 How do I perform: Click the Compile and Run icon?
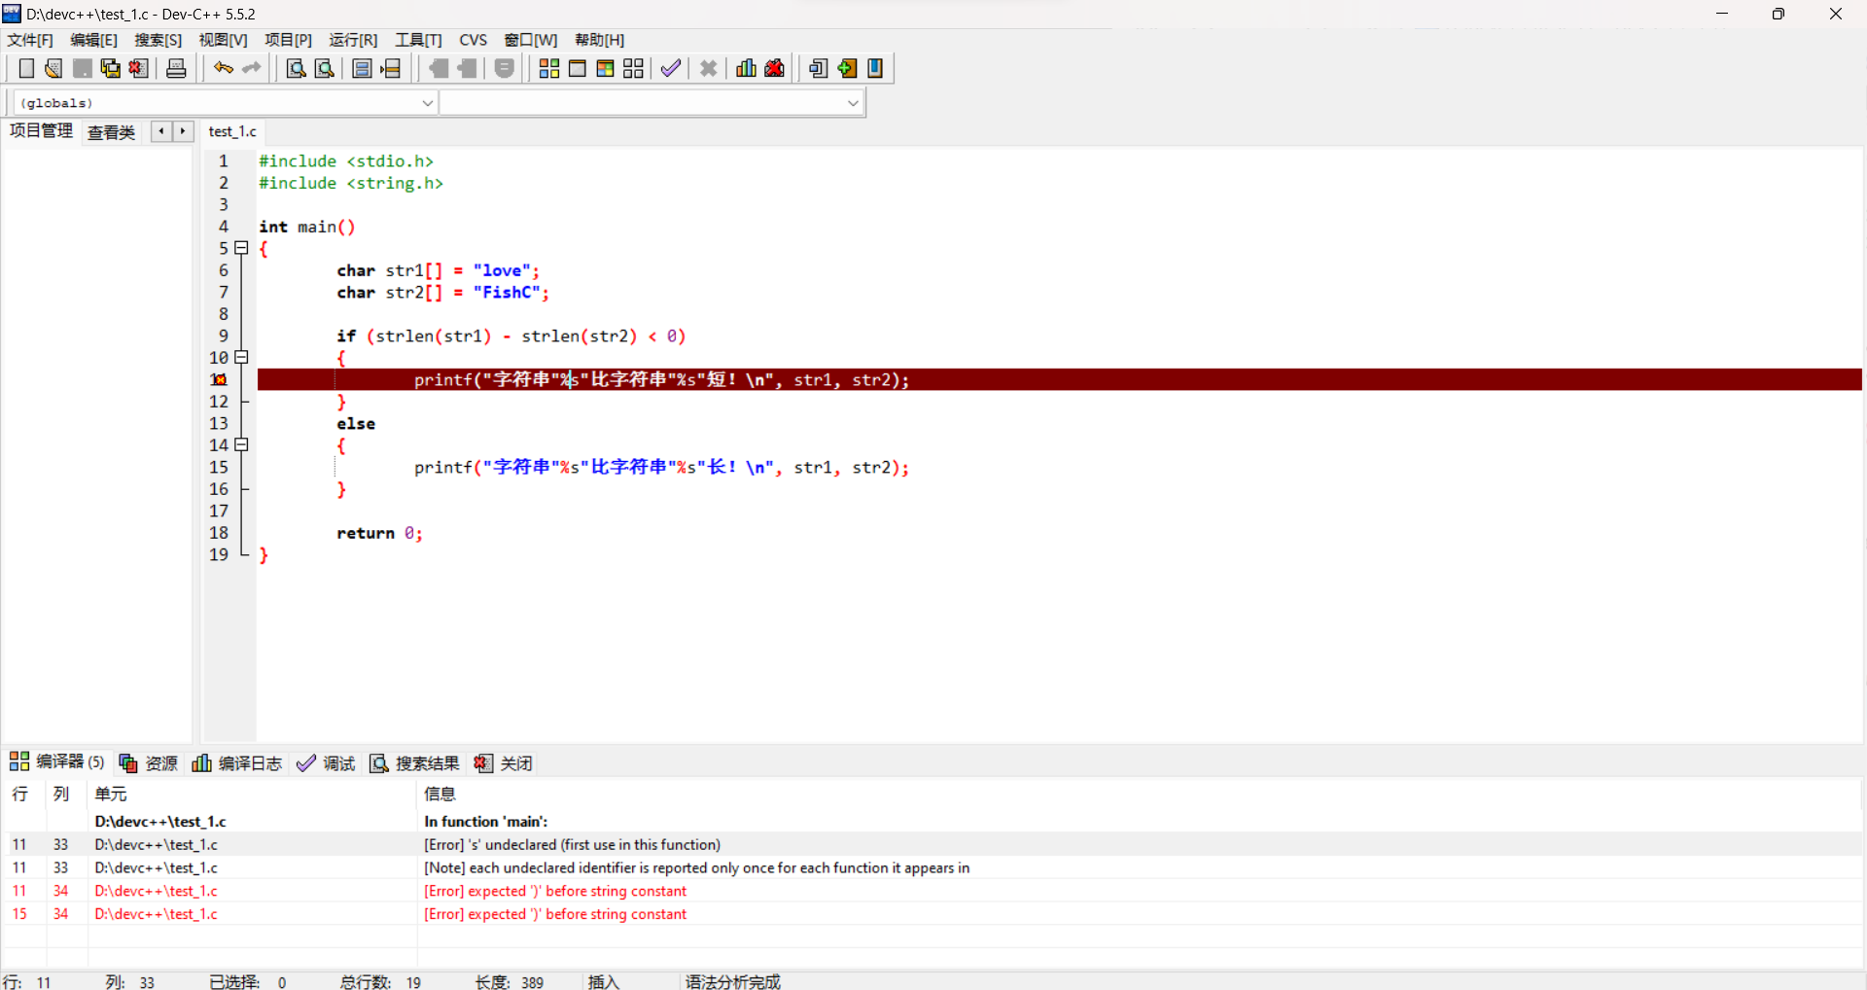click(x=606, y=68)
